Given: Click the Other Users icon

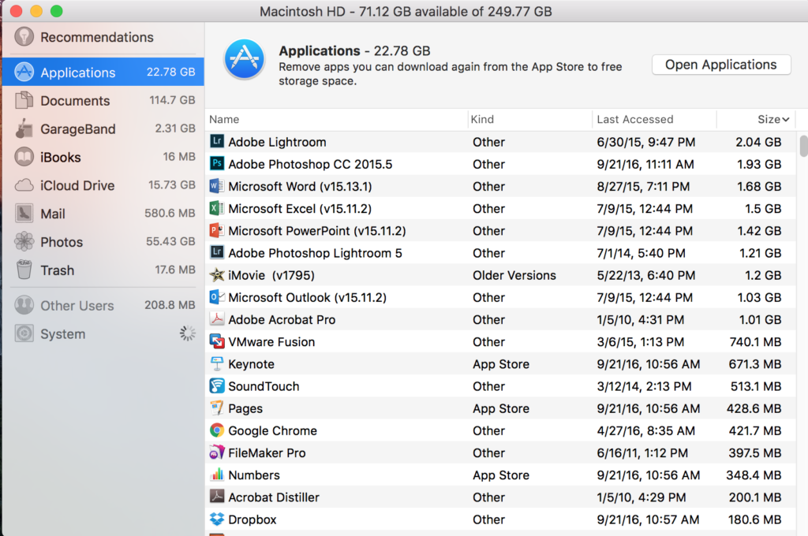Looking at the screenshot, I should [24, 305].
